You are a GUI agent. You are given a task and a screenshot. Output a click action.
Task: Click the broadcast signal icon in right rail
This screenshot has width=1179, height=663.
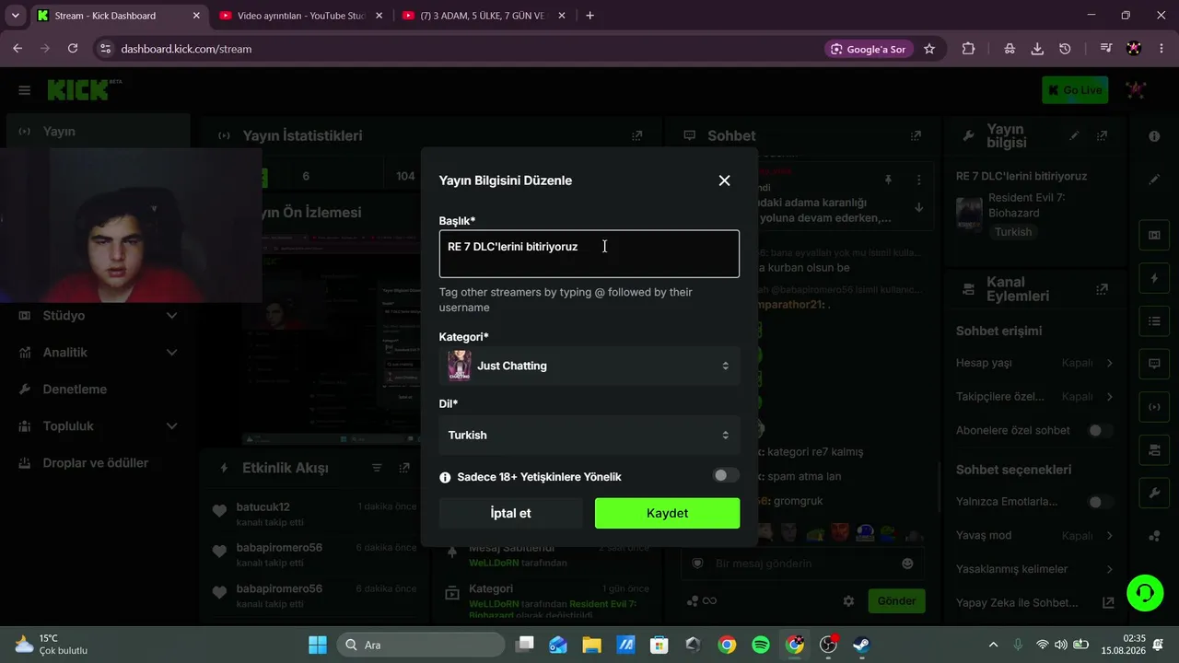click(x=1154, y=406)
